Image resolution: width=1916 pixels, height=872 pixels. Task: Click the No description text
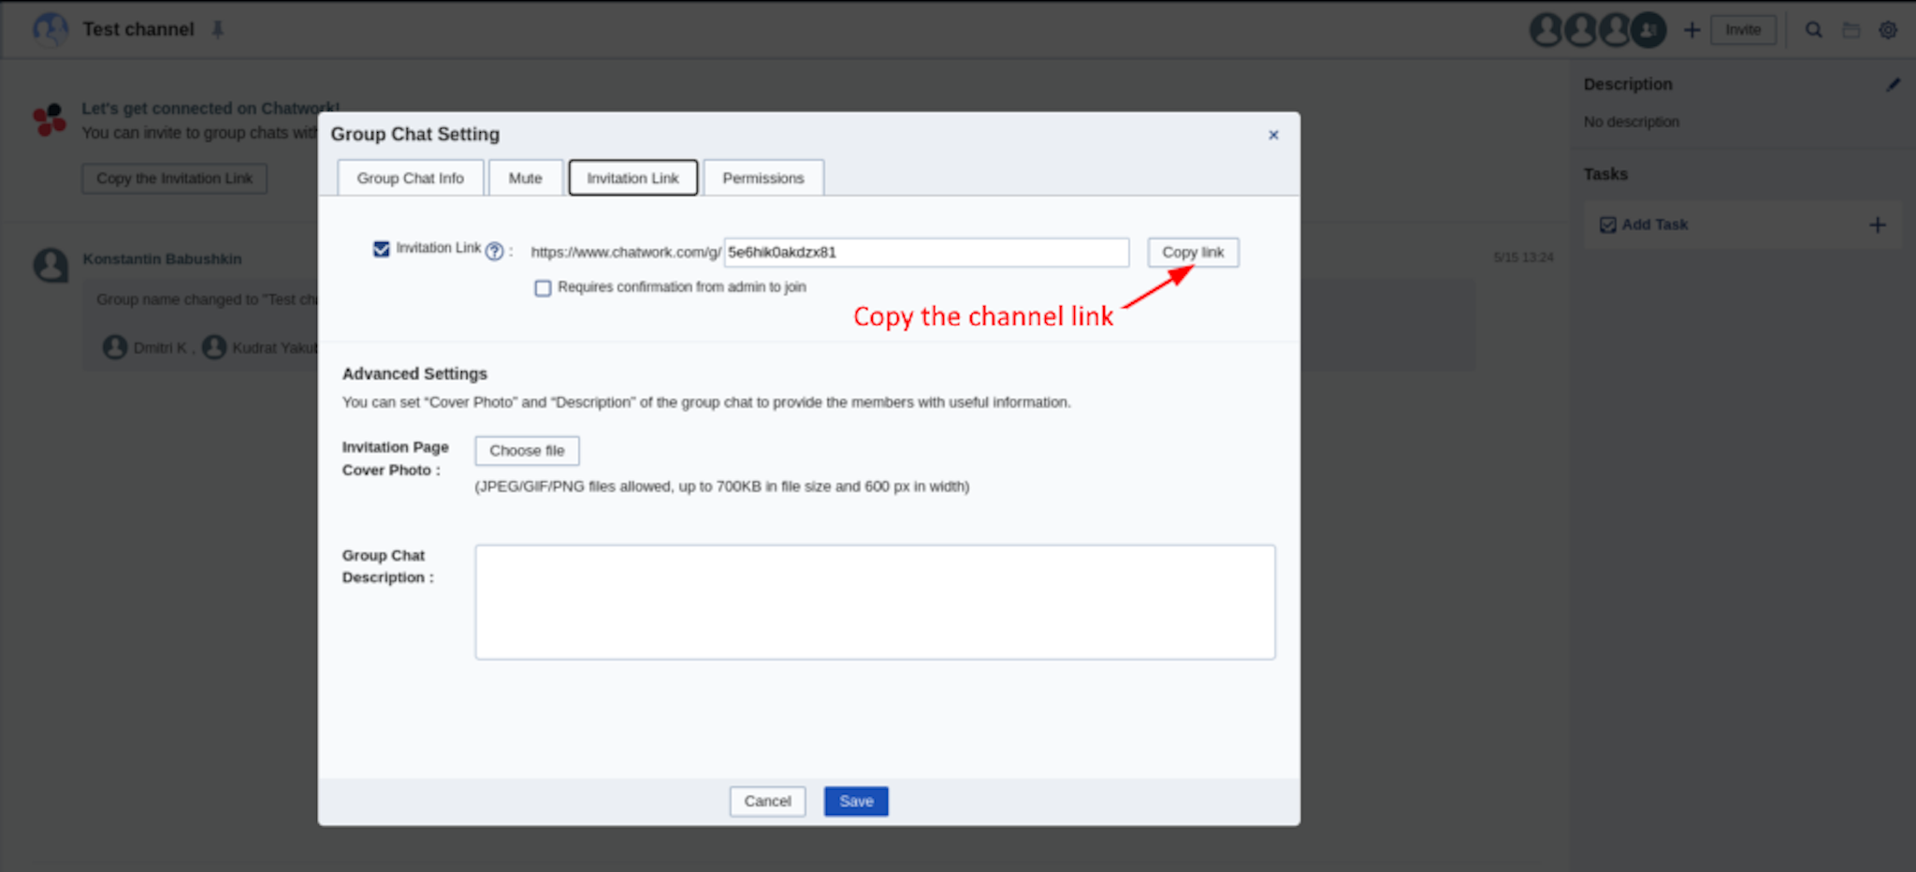[x=1632, y=122]
